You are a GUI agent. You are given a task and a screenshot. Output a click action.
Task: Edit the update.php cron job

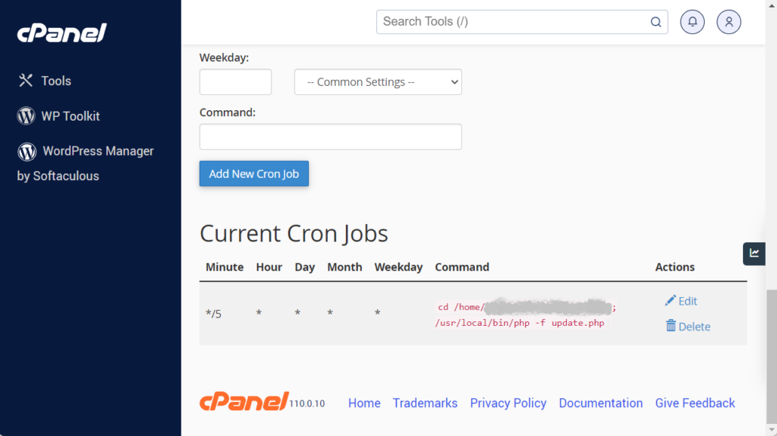681,301
